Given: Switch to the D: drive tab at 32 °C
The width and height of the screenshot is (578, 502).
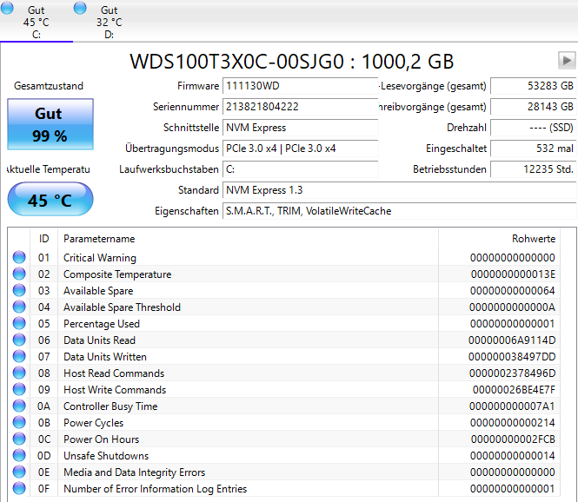Looking at the screenshot, I should 110,22.
